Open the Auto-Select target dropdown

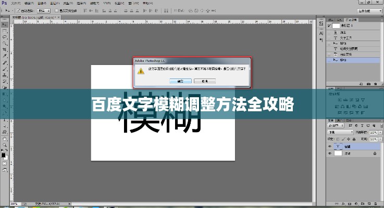(x=44, y=10)
